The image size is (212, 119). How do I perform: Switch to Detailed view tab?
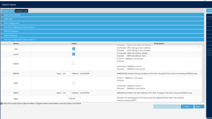click(8, 11)
